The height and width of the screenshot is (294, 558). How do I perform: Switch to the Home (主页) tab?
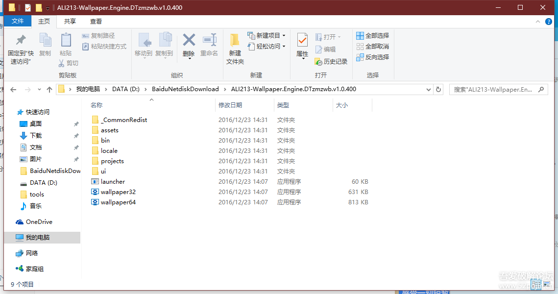44,22
